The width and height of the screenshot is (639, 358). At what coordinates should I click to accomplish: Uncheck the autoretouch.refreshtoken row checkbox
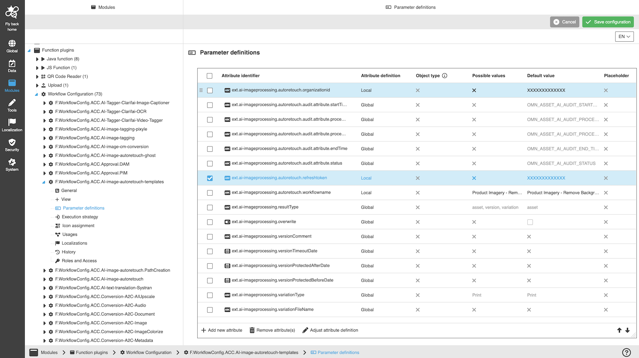pyautogui.click(x=210, y=178)
